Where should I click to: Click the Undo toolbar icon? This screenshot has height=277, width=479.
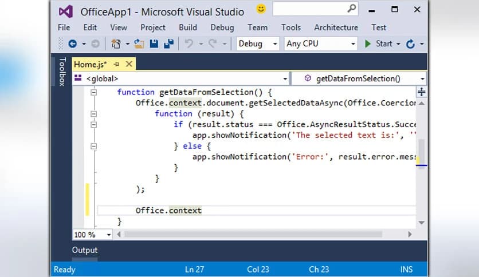[x=189, y=43]
